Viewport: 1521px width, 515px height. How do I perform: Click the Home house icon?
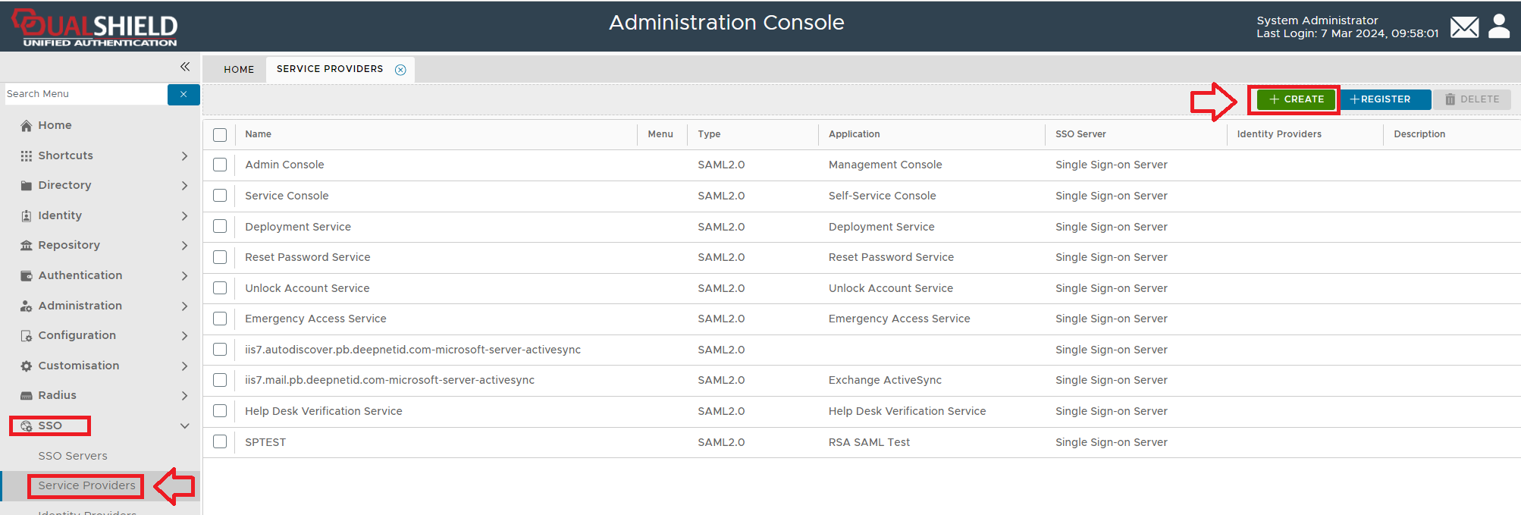click(x=27, y=126)
